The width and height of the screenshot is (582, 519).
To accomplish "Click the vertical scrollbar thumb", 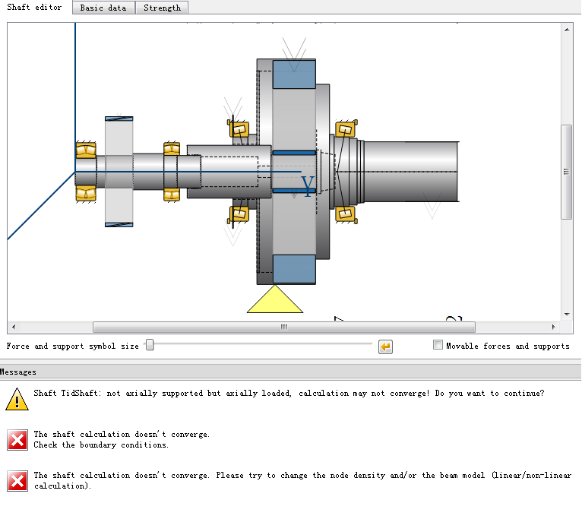I will coord(566,172).
